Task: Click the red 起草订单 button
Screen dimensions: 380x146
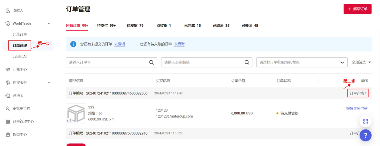Action: click(x=357, y=9)
